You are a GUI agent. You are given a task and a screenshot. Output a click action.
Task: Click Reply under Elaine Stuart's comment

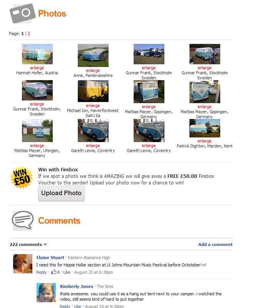[42, 272]
